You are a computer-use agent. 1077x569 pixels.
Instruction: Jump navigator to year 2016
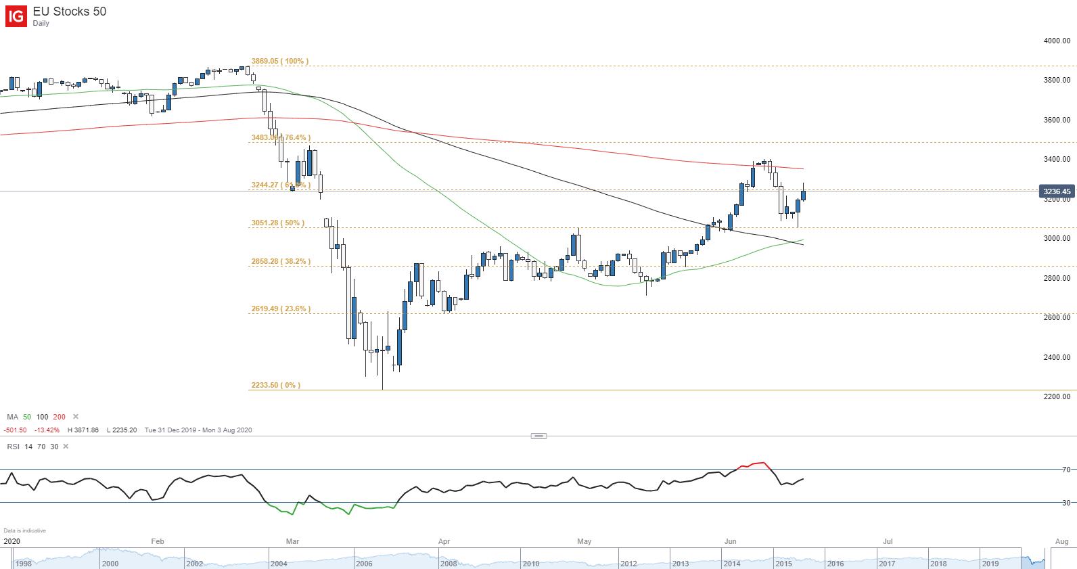pos(835,564)
